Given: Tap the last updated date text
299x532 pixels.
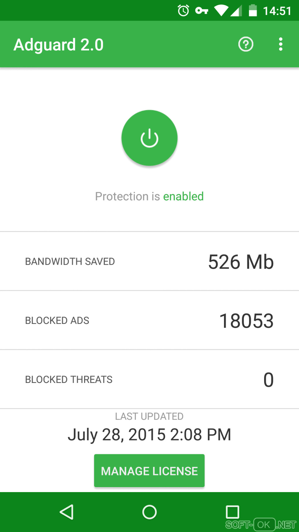Looking at the screenshot, I should coord(149,435).
